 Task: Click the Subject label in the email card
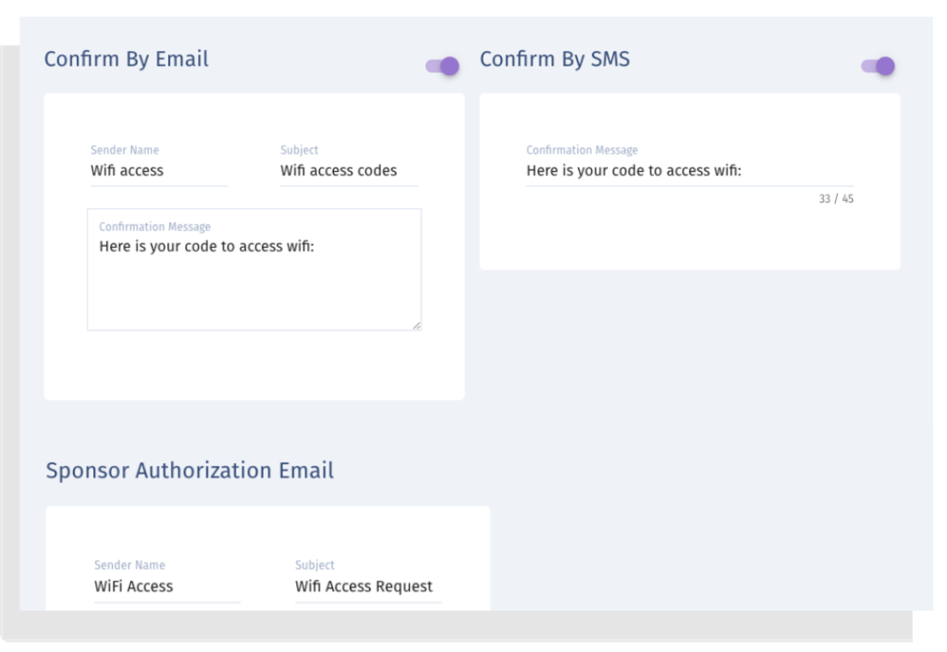tap(299, 150)
